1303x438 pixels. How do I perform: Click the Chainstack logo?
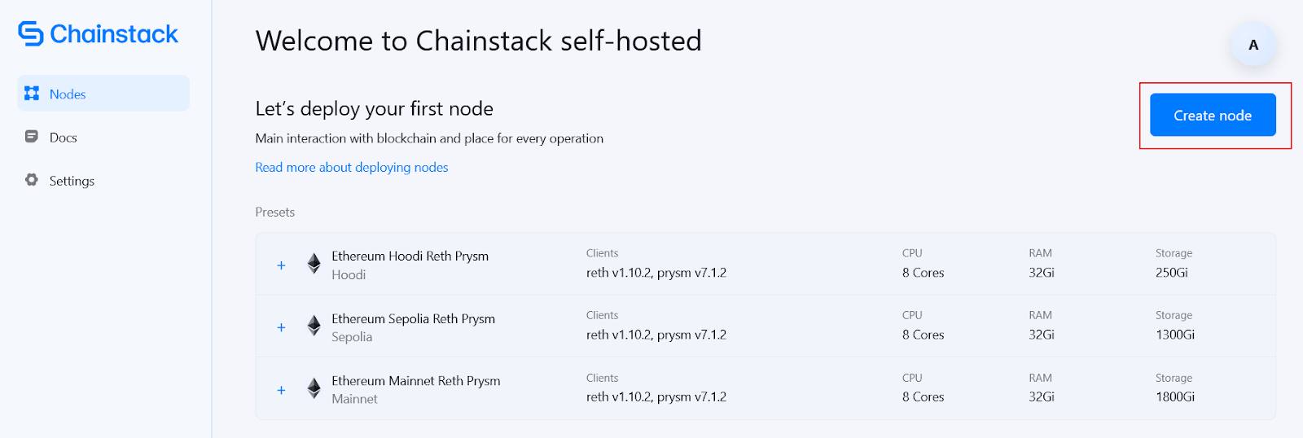[x=98, y=34]
